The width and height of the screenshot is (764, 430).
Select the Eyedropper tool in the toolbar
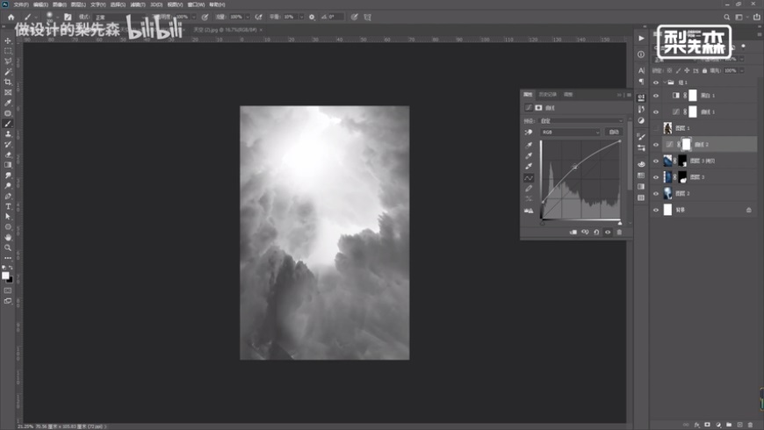[x=8, y=103]
